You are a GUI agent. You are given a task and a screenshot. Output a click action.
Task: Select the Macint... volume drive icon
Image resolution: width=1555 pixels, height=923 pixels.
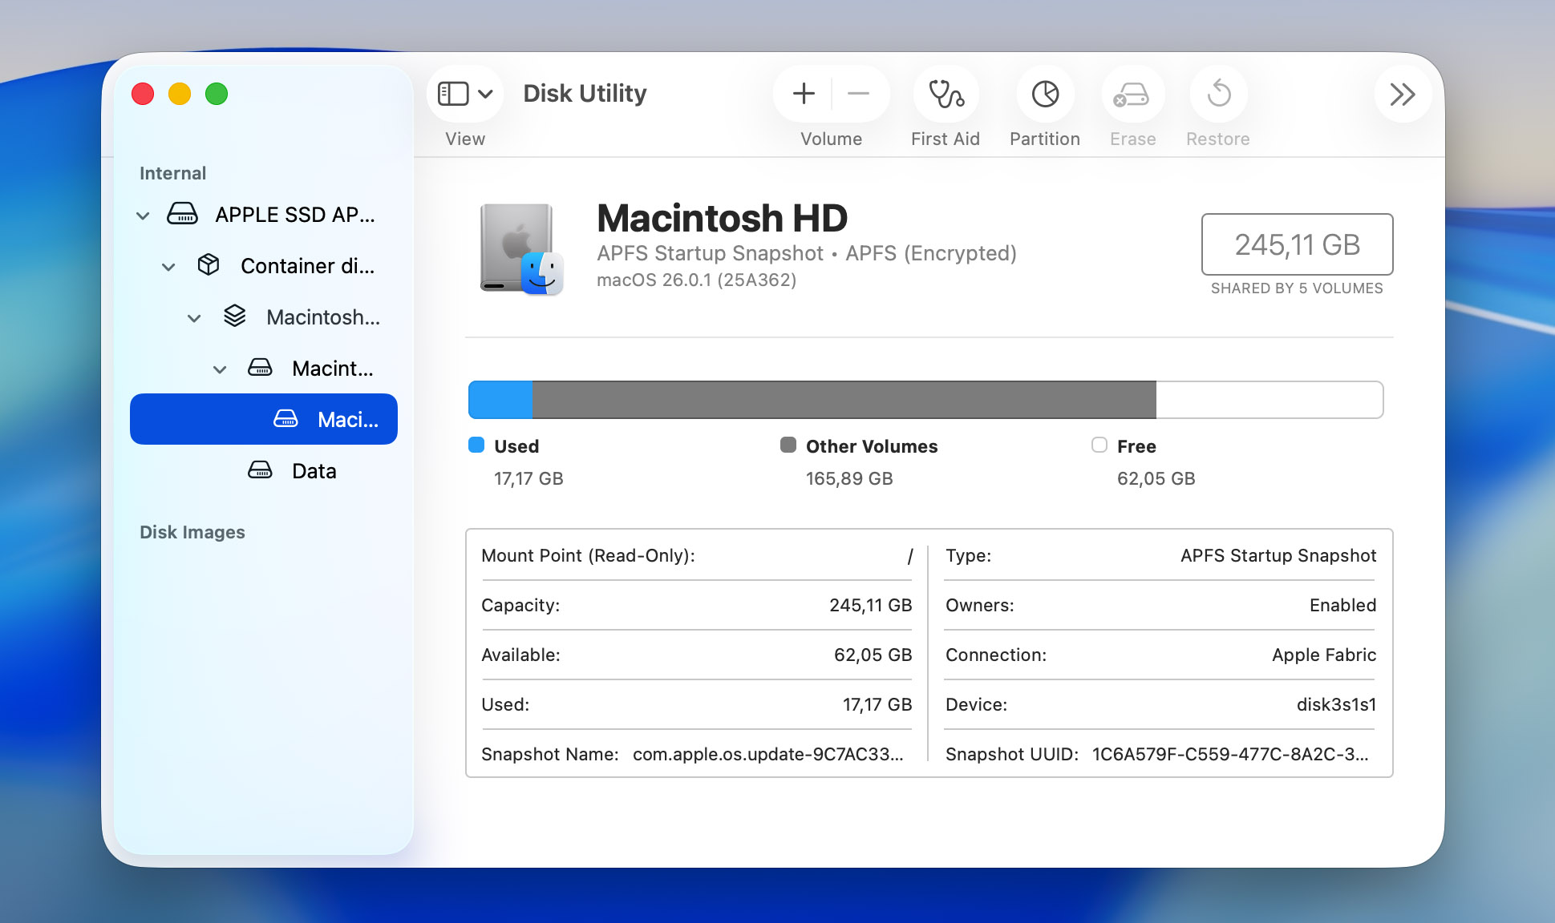pyautogui.click(x=260, y=367)
